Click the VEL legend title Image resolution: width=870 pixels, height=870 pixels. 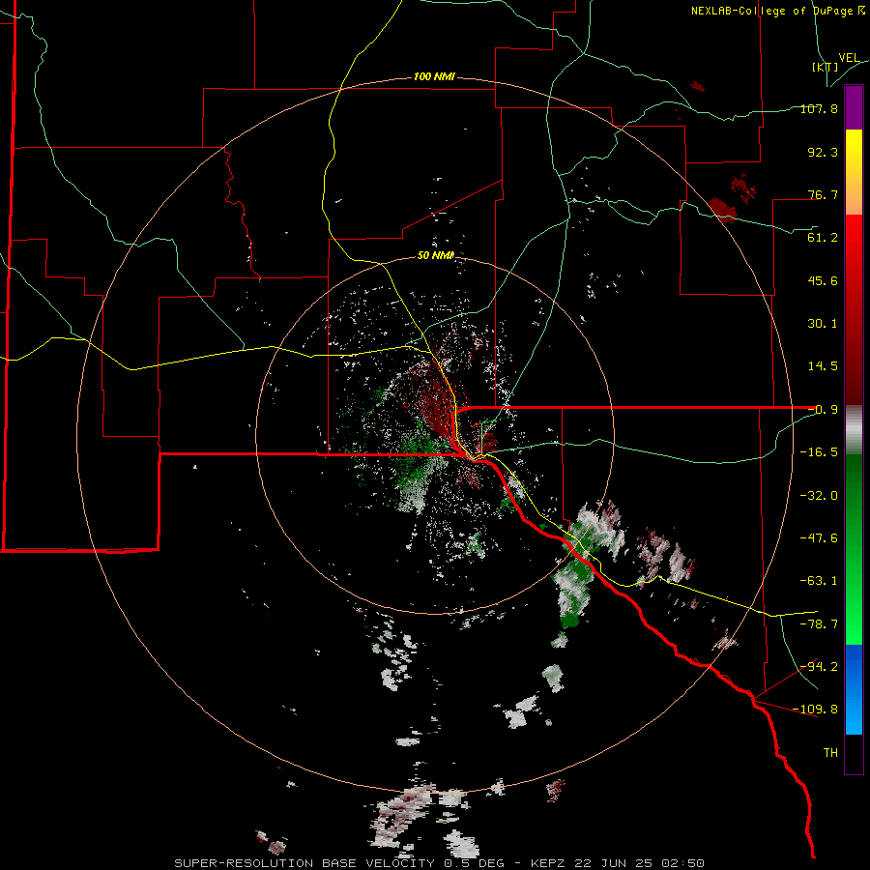point(849,58)
